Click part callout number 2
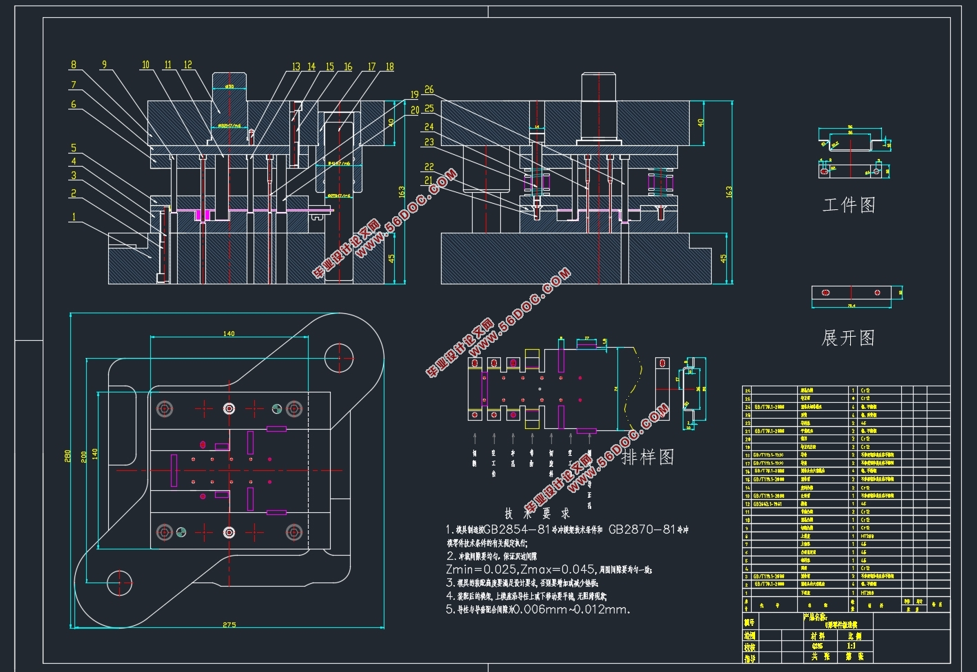 pyautogui.click(x=74, y=193)
